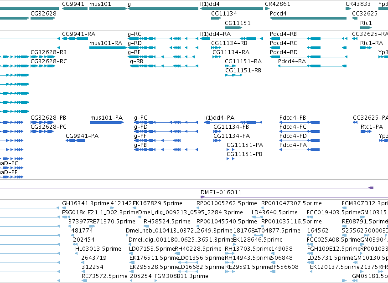Screen dimensions: 388x283
Task: Select the LD43640.5prime EST label
Action: (x=274, y=212)
